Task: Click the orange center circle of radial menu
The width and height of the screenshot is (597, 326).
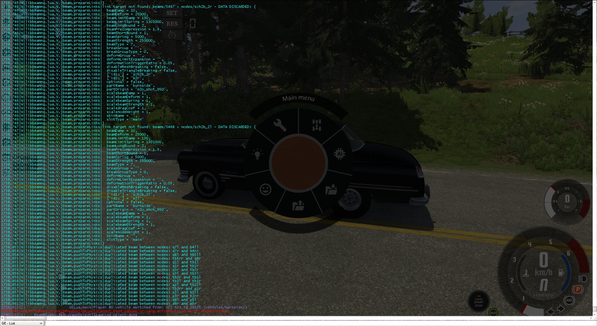Action: tap(298, 163)
